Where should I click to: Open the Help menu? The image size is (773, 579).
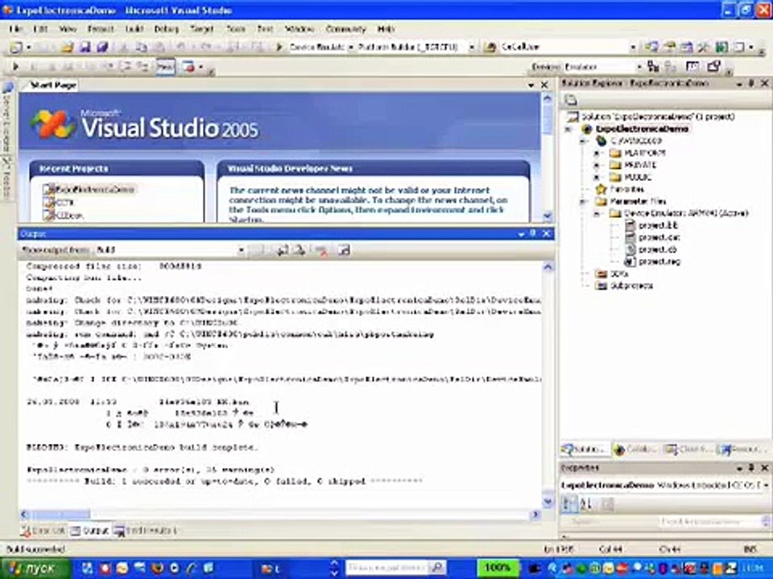(x=386, y=29)
